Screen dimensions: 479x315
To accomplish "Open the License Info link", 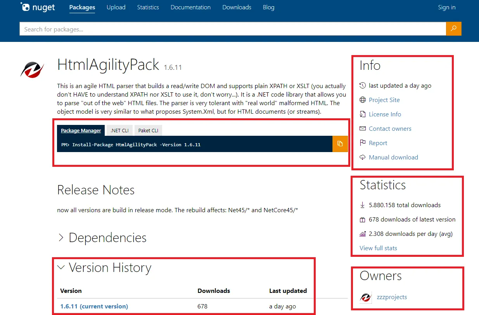I will 385,114.
